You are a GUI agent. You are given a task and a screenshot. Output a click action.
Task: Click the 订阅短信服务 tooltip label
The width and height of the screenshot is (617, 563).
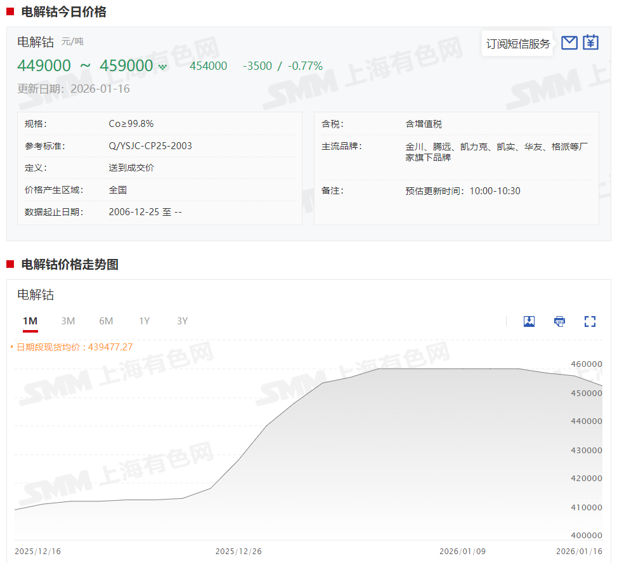click(517, 44)
